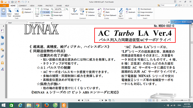193x108 pixels.
Task: Rotate the page right
Action: [x=57, y=15]
